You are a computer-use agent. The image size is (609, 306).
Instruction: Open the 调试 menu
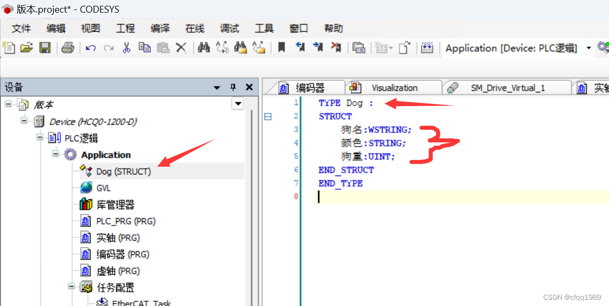pos(229,28)
